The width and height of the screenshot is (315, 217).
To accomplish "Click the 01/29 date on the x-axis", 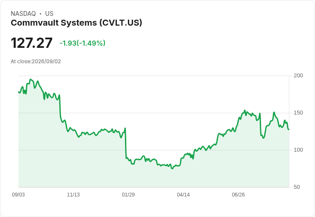I will point(128,194).
